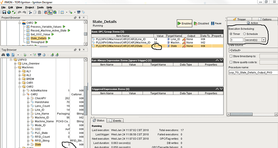The height and width of the screenshot is (148, 278).
Task: Click the toolbar window layout icon
Action: coord(62,12)
